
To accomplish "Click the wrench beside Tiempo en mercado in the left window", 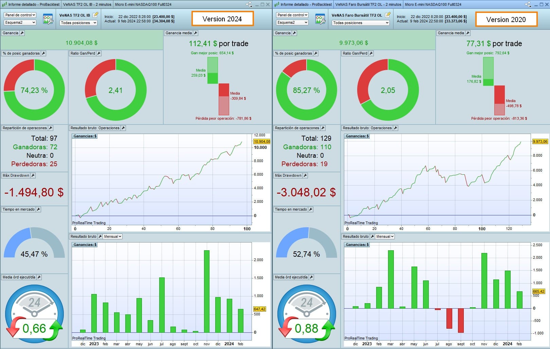I will click(x=38, y=209).
